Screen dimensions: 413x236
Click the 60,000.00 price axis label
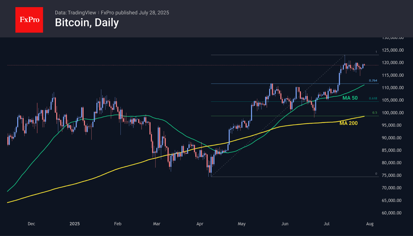[392, 213]
